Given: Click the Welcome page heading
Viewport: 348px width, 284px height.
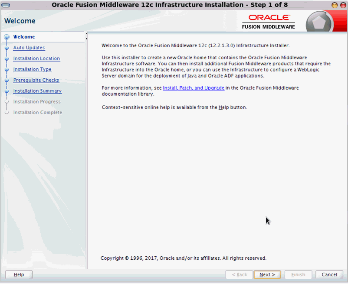Looking at the screenshot, I should (20, 21).
